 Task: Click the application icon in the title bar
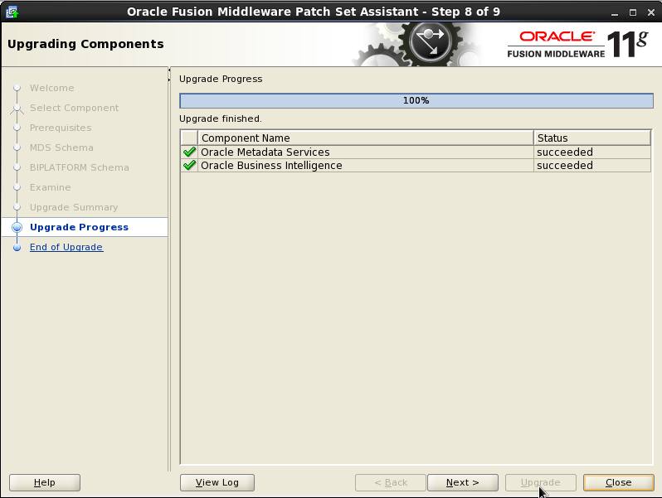tap(12, 12)
